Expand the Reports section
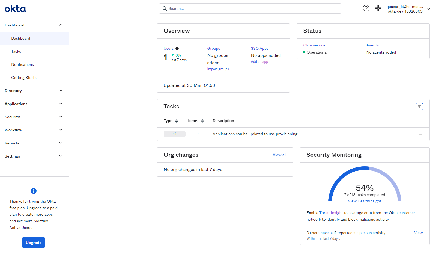Screen dimensions: 433x254 pos(61,143)
